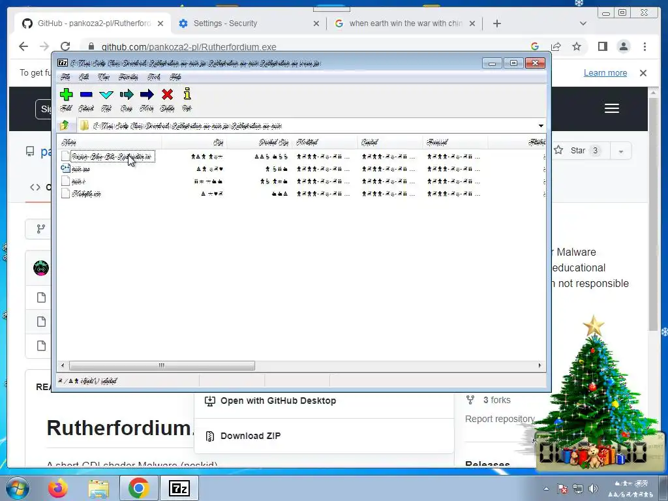Open Chrome tab search chevron
Screen dimensions: 668x501
tap(583, 23)
